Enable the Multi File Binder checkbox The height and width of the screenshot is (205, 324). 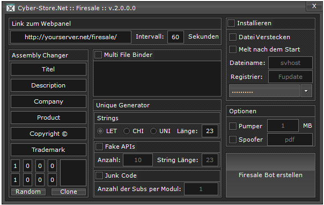(98, 55)
